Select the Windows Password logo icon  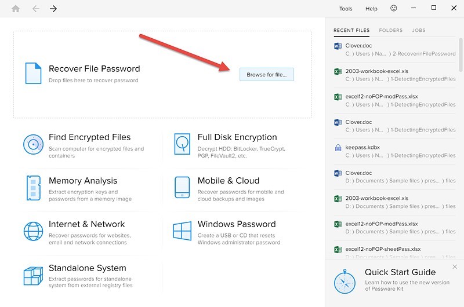pyautogui.click(x=182, y=231)
